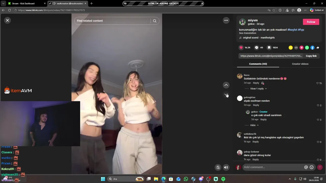Like gokce creator reply heart
Screen dimensions: 326x183
click(318, 120)
